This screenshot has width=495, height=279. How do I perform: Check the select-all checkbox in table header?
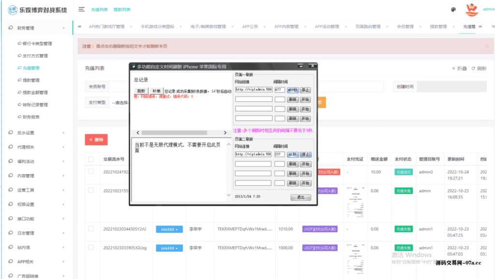90,159
